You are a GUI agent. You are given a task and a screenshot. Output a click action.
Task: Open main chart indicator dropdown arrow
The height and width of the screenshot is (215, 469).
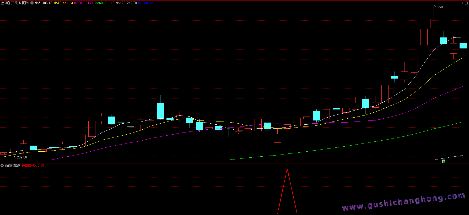click(x=32, y=3)
